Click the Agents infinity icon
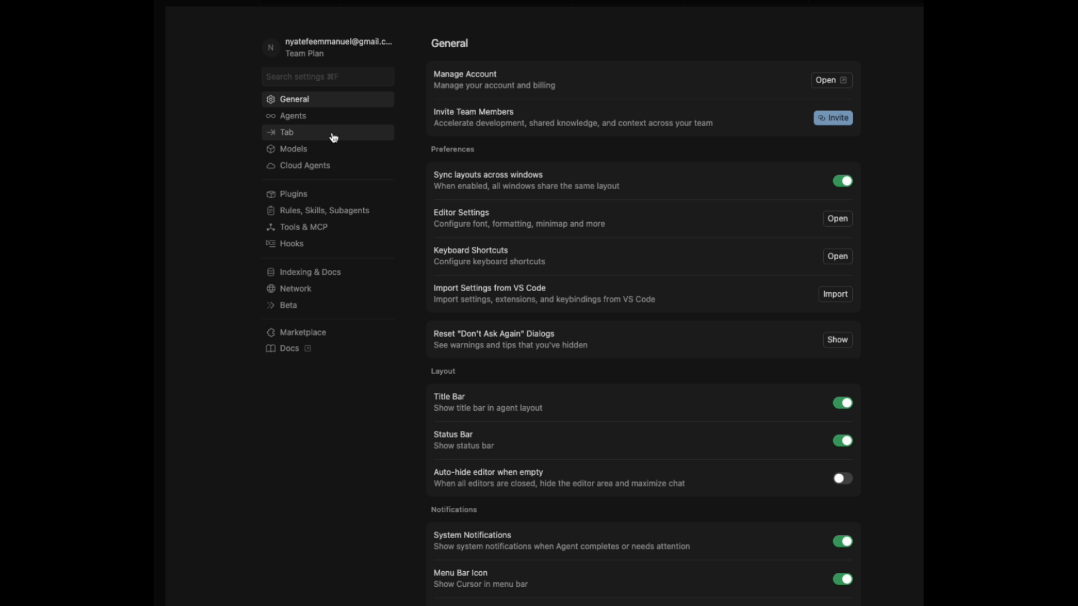Viewport: 1078px width, 606px height. (x=271, y=116)
